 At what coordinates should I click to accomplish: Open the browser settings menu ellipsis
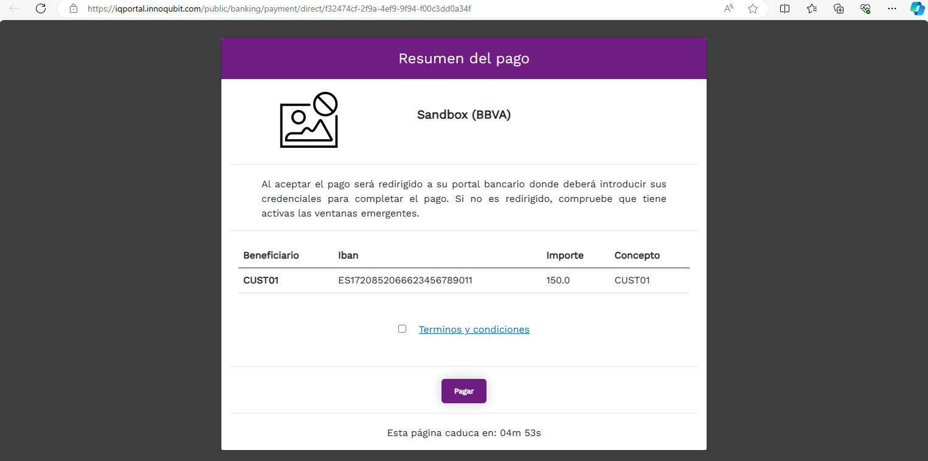pos(892,9)
